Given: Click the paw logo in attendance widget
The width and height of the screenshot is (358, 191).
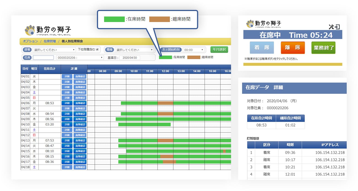Looking at the screenshot, I should pos(250,24).
